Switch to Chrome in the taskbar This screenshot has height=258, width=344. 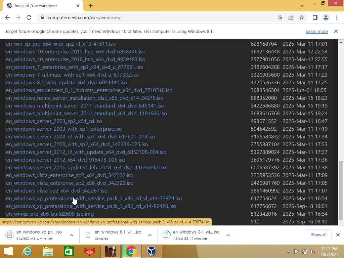[131, 251]
